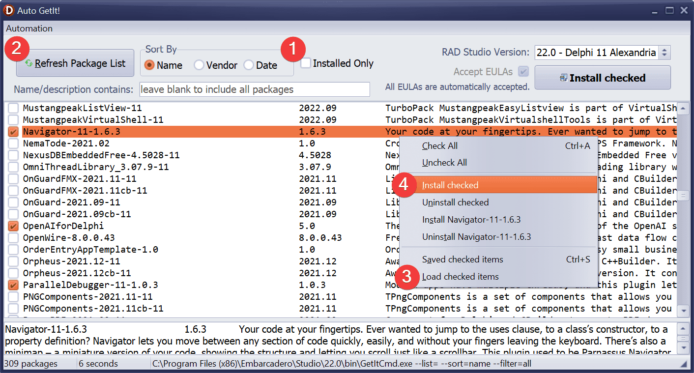
Task: Click the package list vertical scrollbar thumb
Action: tap(683, 196)
